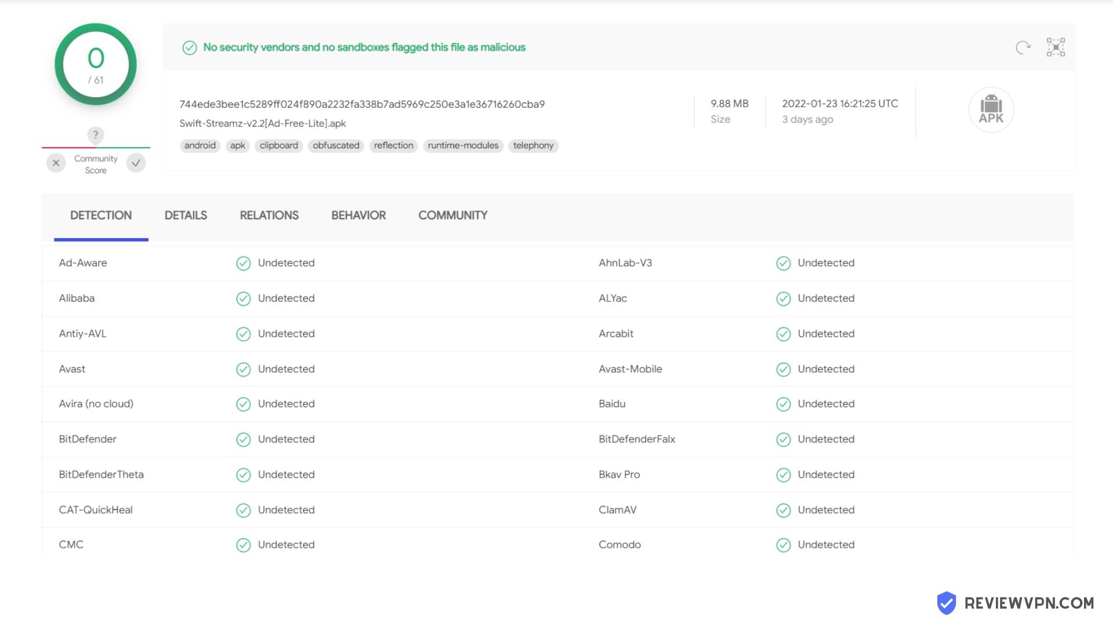Open the similar-files graph icon

click(1056, 48)
